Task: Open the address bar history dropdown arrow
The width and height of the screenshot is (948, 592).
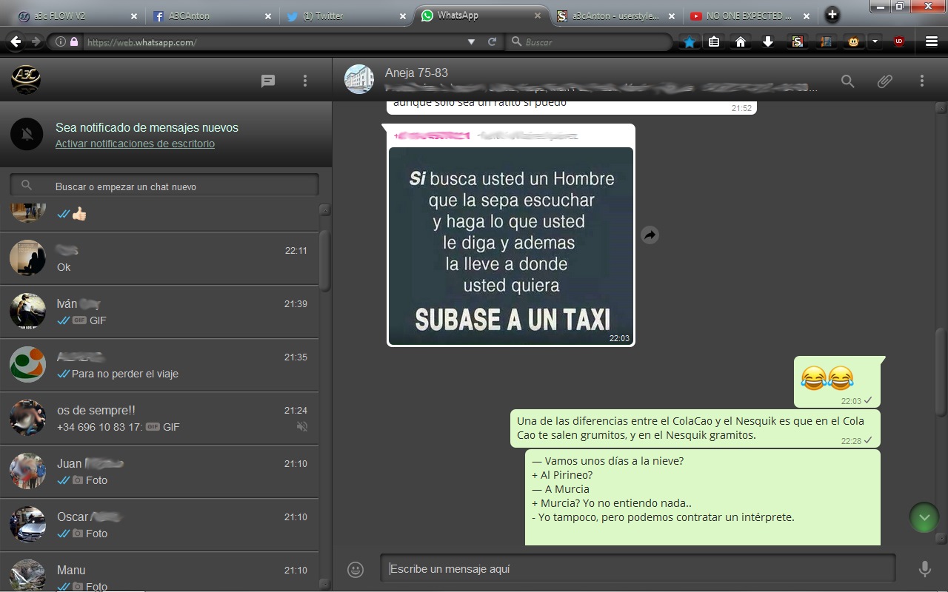Action: point(472,42)
